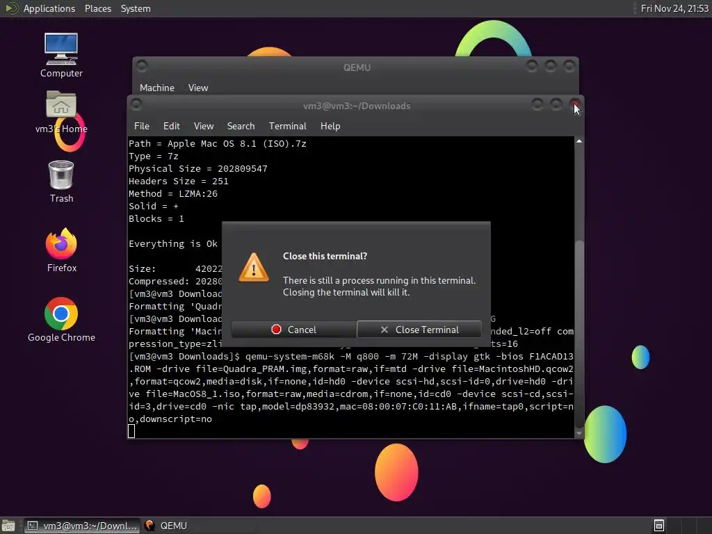This screenshot has height=534, width=712.
Task: Confirm with the Close Terminal button
Action: [x=419, y=330]
